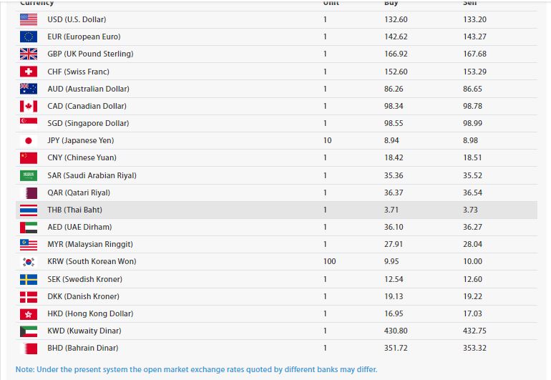Click the Swiss flag icon
Viewport: 551px width, 380px height.
click(x=29, y=72)
